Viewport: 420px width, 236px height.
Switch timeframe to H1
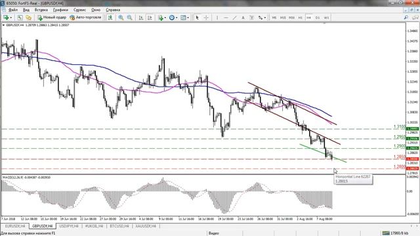(301, 18)
